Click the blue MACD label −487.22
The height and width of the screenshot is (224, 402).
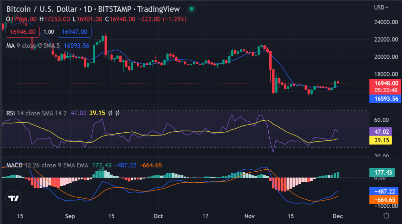(385, 191)
